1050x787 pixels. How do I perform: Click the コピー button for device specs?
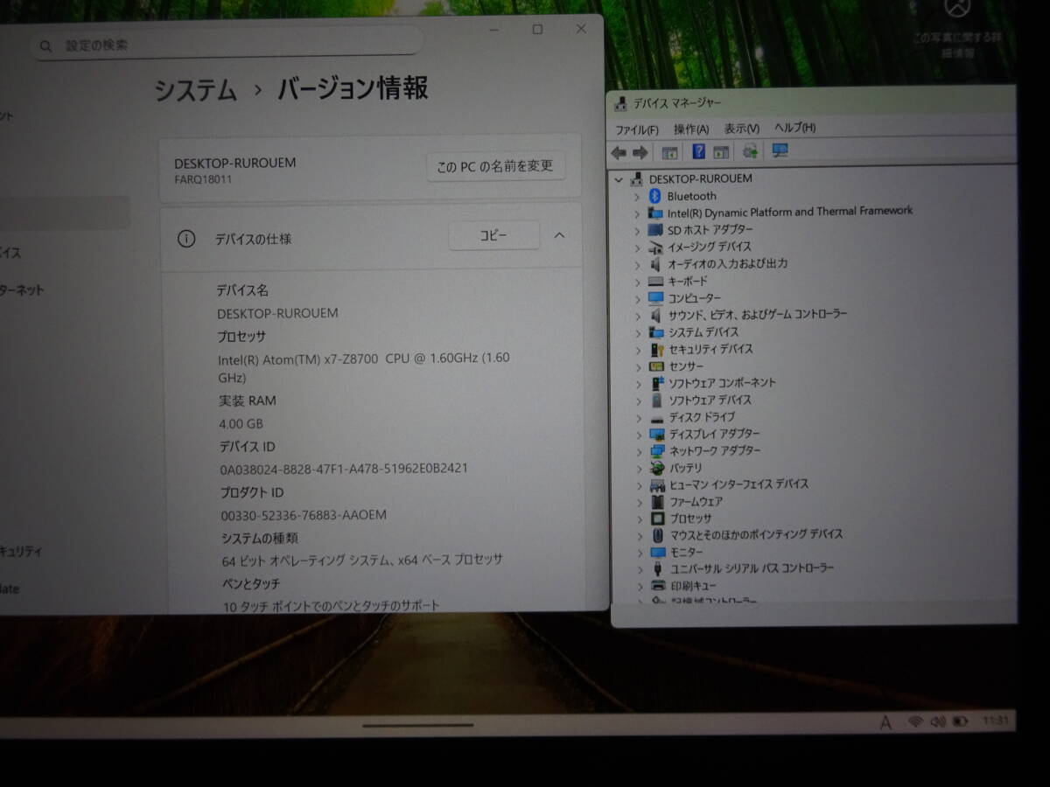[x=493, y=235]
